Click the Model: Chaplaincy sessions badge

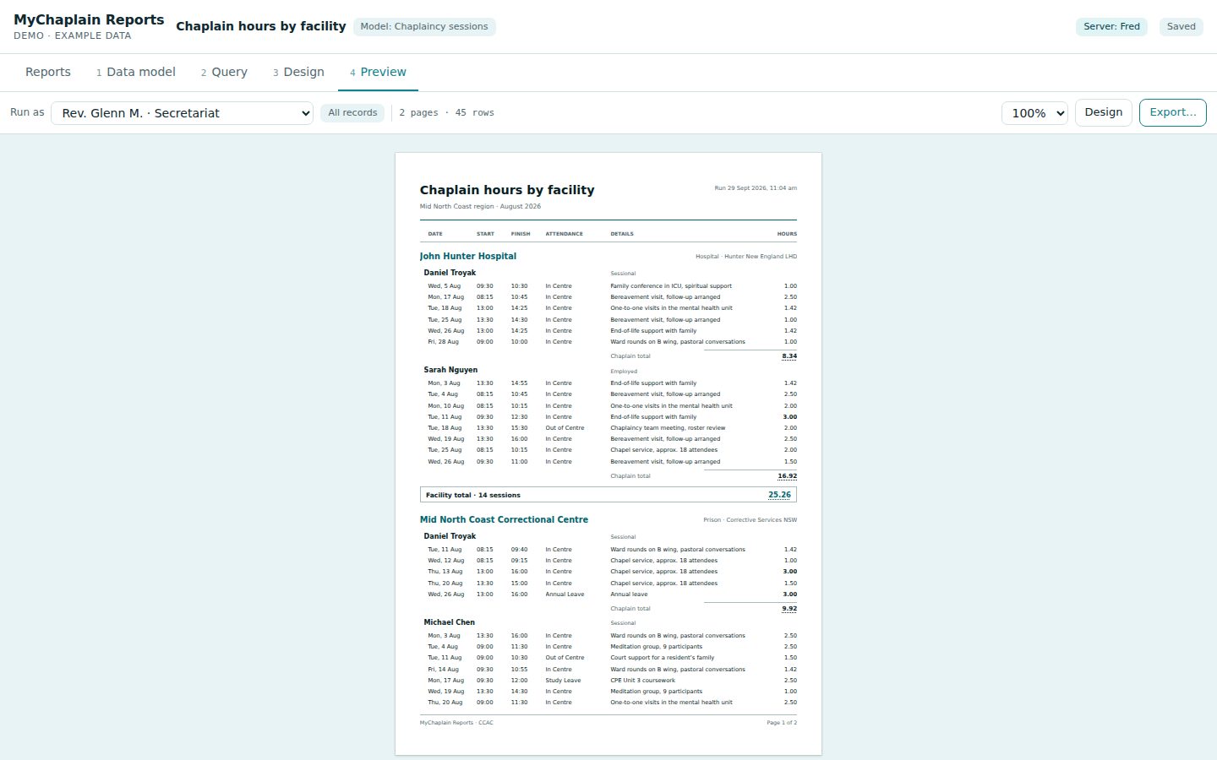tap(424, 27)
